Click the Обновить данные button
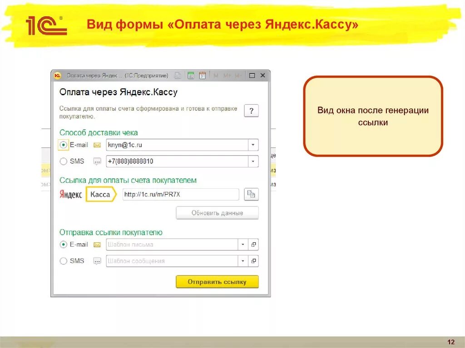Viewport: 465px width, 348px height. pos(217,213)
